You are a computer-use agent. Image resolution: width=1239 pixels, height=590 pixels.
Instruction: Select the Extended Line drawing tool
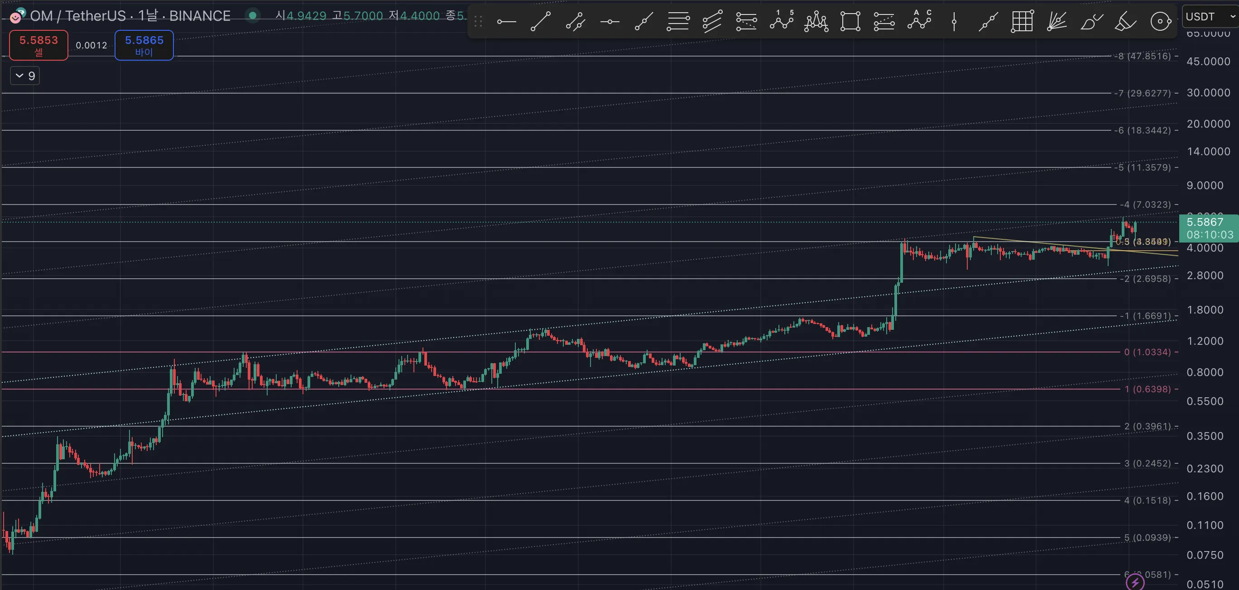988,22
